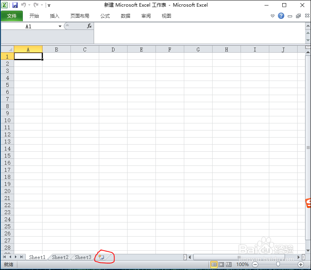Select row 14 header
Image resolution: width=311 pixels, height=270 pixels.
click(x=7, y=149)
